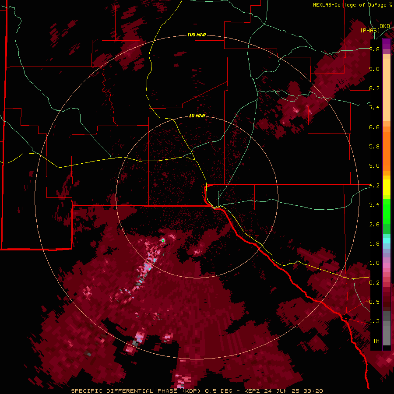Click the -1.3 scale label
Viewport: 394px width, 394px height.
coord(373,321)
